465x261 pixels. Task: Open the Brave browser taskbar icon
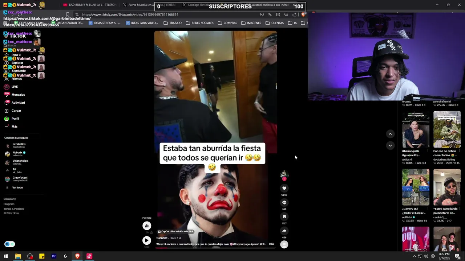click(x=77, y=256)
